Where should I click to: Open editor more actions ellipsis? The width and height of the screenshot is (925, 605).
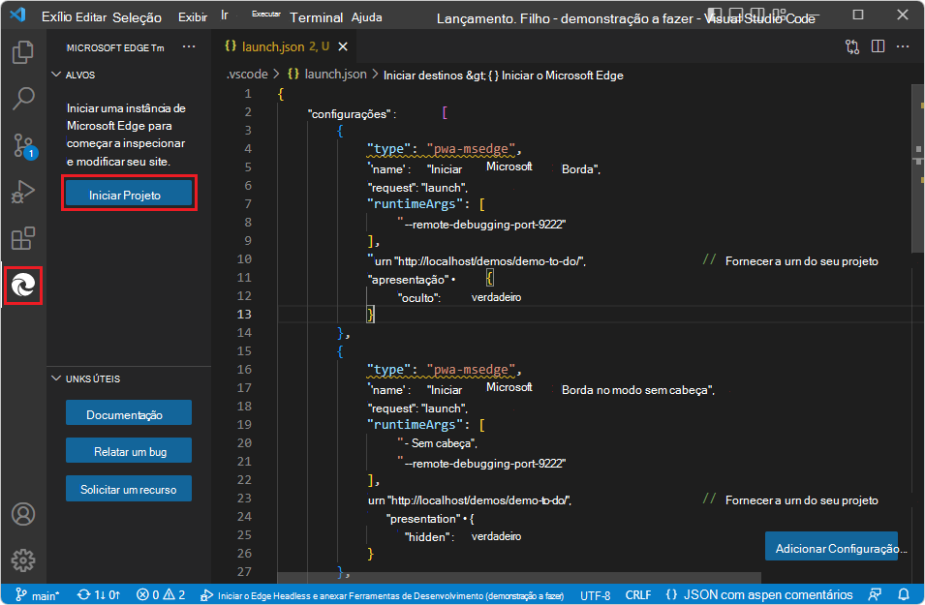point(903,46)
